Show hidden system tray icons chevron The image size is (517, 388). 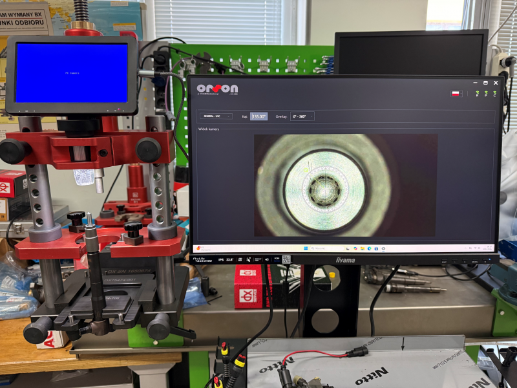[x=467, y=248]
